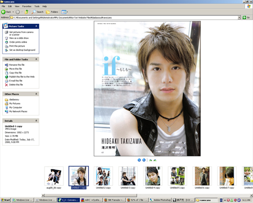
Task: Click the Publish this file to the Web icon
Action: (7, 77)
